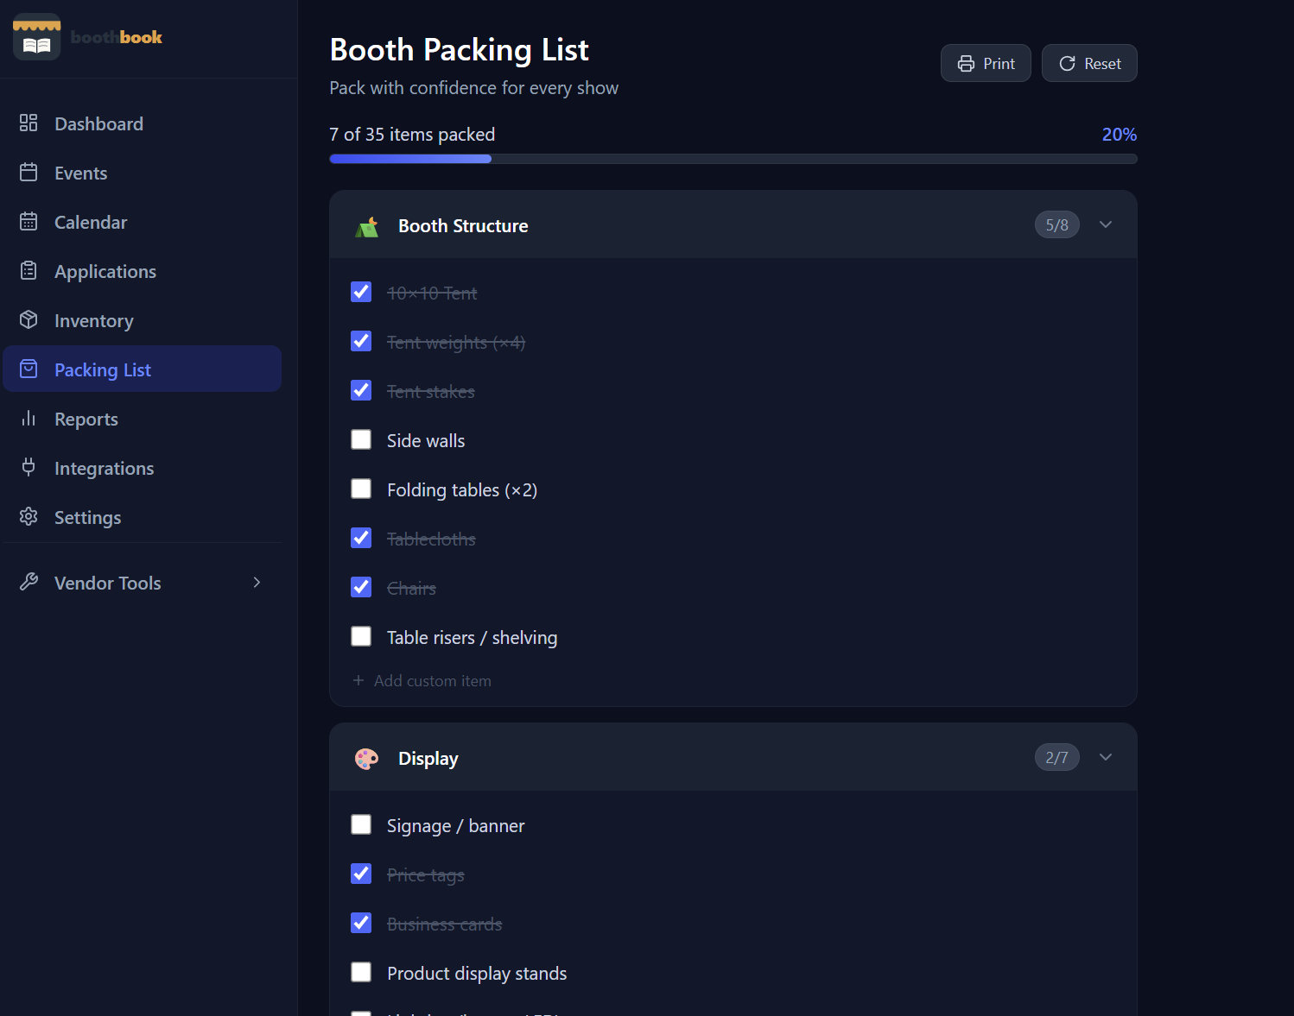Click the packing progress bar
1294x1016 pixels.
click(733, 159)
